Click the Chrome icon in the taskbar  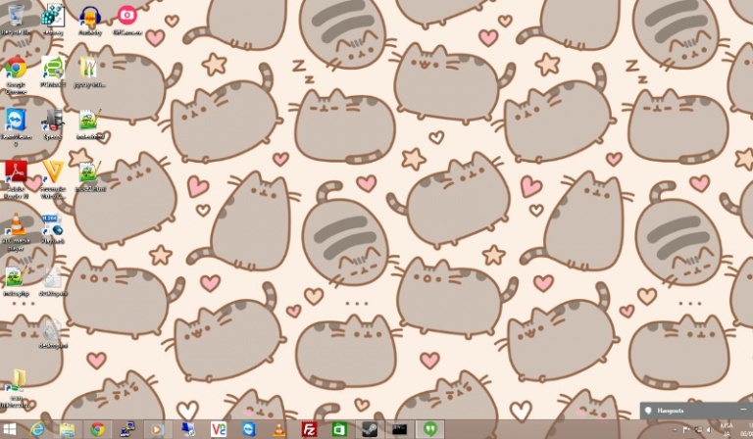[x=97, y=429]
